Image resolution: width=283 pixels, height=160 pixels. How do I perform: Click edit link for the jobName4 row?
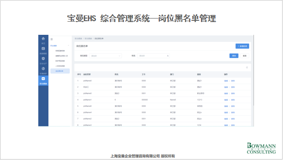[226, 112]
